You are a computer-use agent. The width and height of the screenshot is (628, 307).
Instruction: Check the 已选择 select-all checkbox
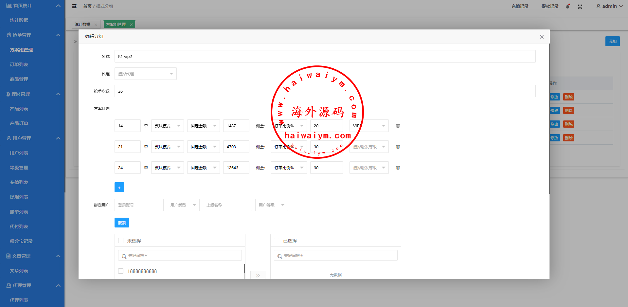pos(277,241)
